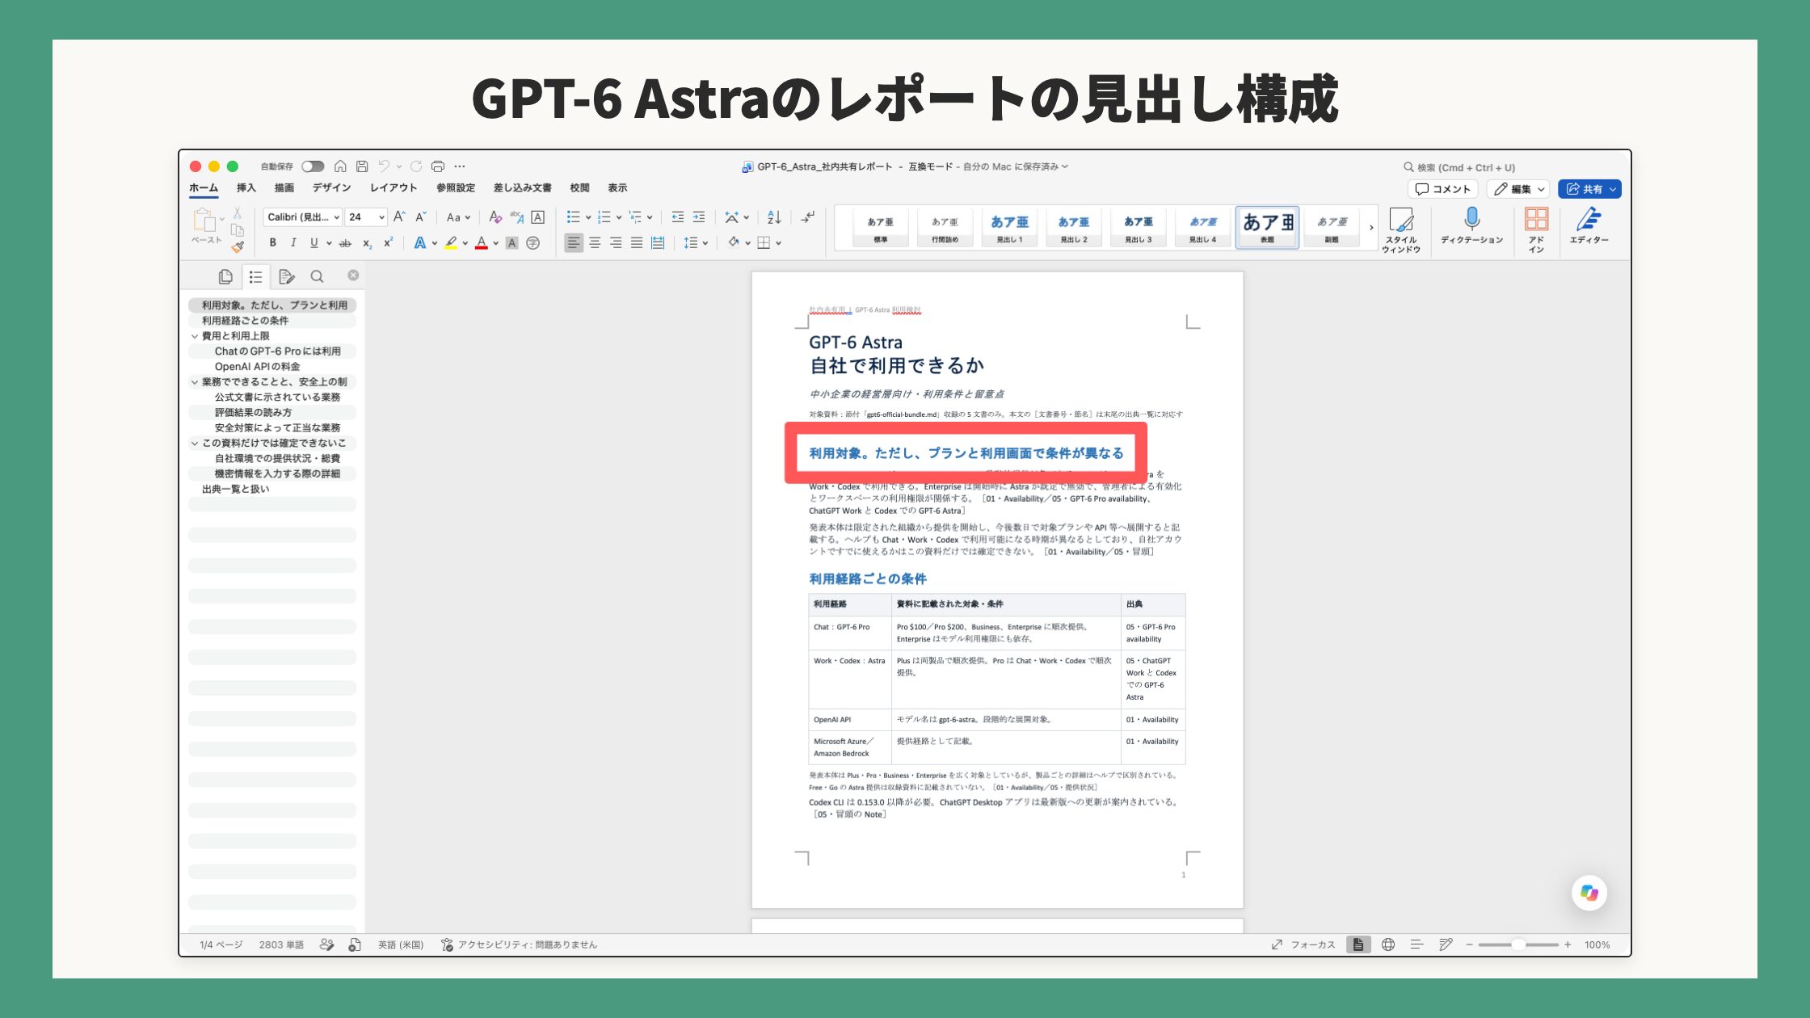Apply the 副題 style
Viewport: 1810px width, 1018px height.
[x=1332, y=227]
